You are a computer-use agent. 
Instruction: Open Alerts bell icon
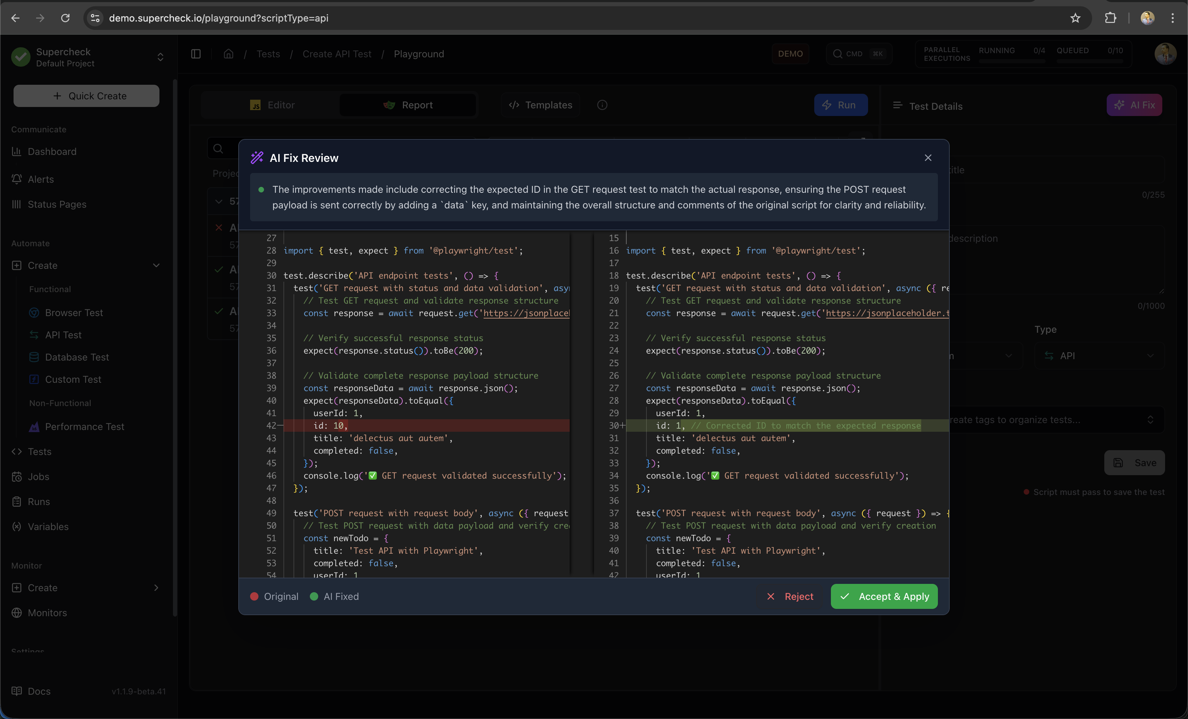pyautogui.click(x=17, y=179)
